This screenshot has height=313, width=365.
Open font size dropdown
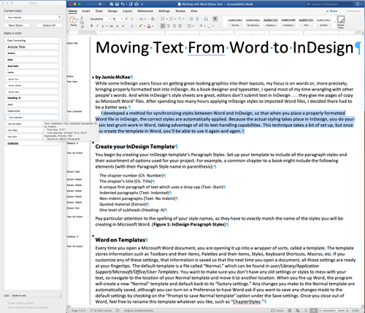coord(117,19)
